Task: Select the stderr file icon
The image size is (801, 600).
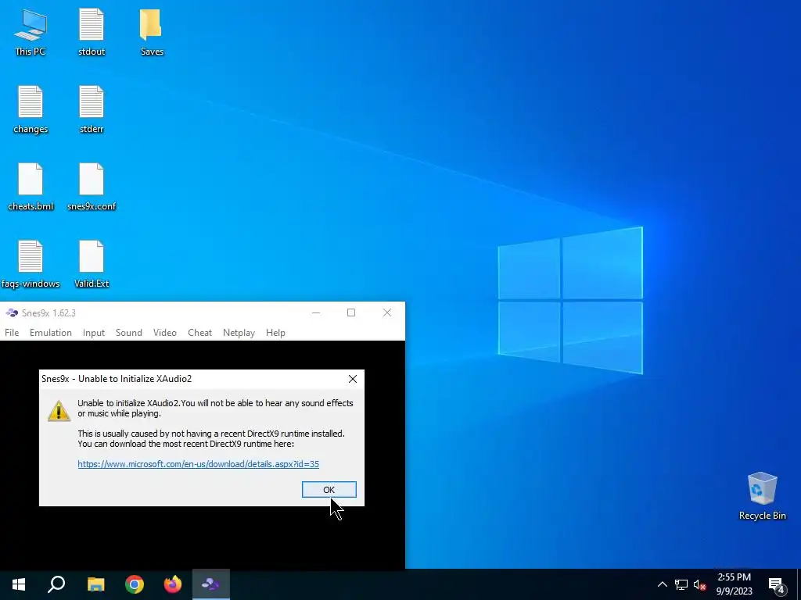Action: point(92,109)
